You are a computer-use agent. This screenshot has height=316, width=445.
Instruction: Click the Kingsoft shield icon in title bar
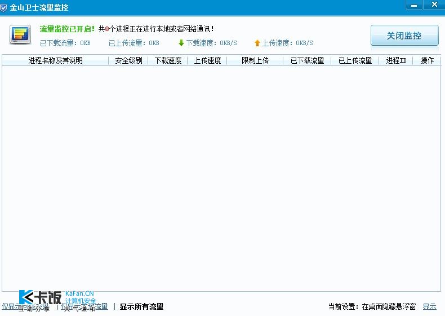3,7
